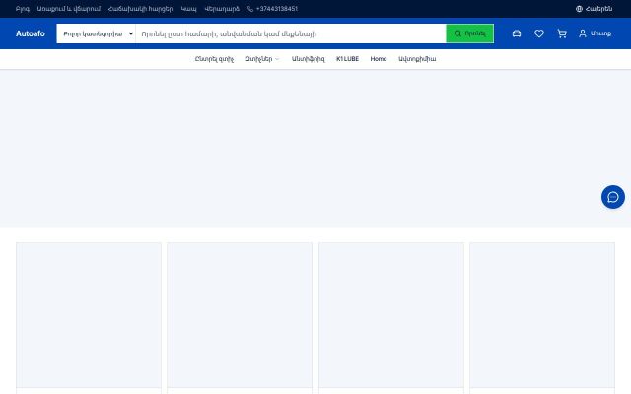Image resolution: width=631 pixels, height=394 pixels.
Task: Select the Անտիֆրիզ menu item
Action: (x=308, y=59)
